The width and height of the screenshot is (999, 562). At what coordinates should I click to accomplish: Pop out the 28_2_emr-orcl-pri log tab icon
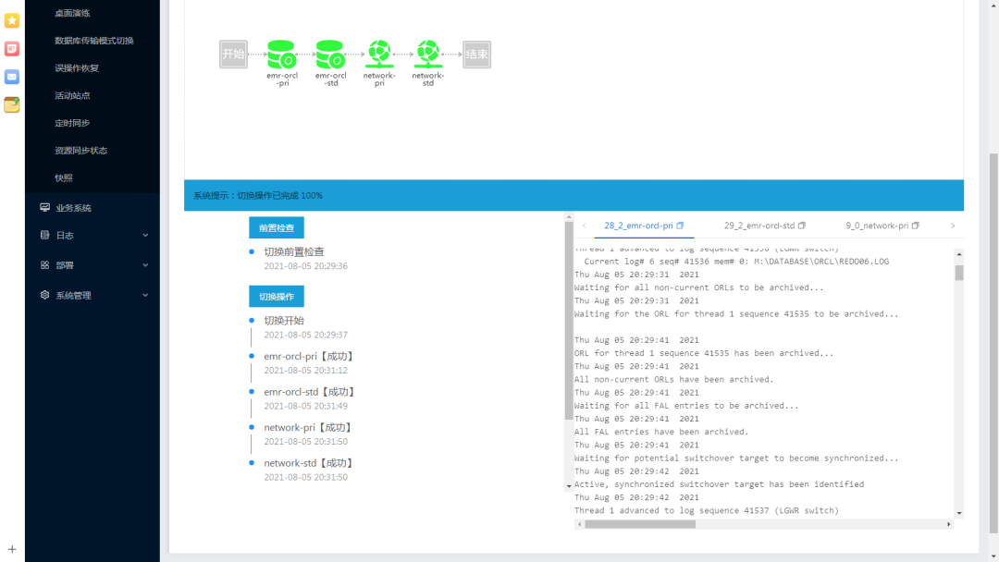point(680,226)
